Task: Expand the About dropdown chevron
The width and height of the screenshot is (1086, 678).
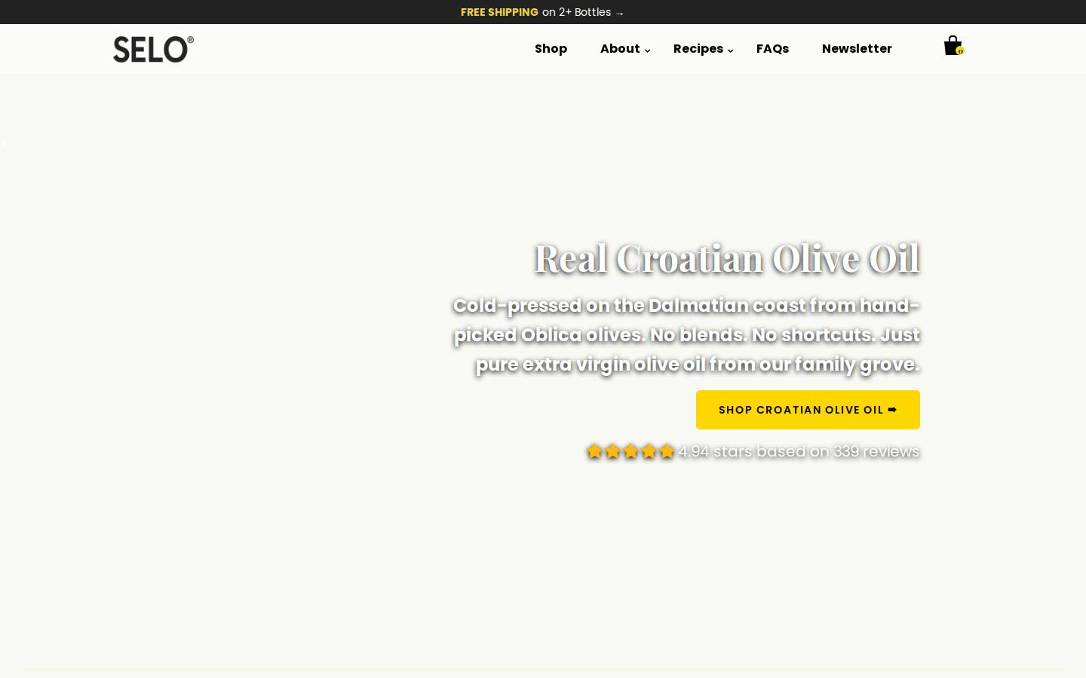Action: (647, 50)
